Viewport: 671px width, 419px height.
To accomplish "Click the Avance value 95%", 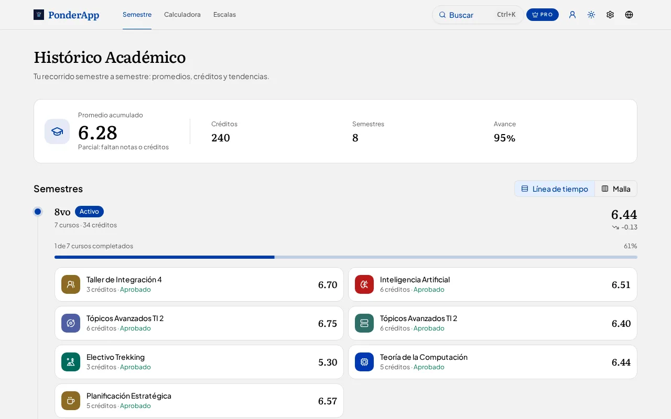I will coord(504,138).
